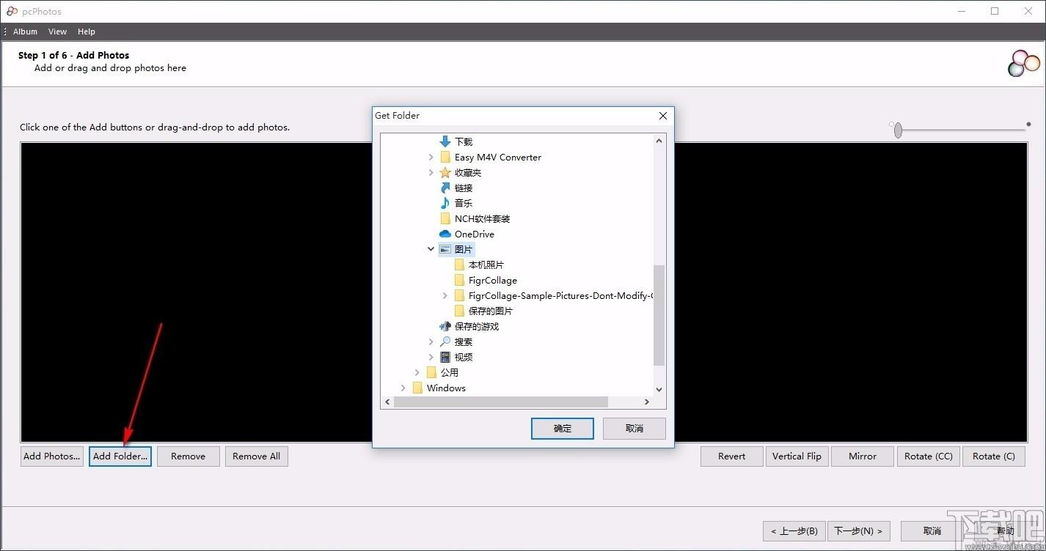Click the Rotate (CC) button
The height and width of the screenshot is (551, 1046).
[x=928, y=456]
